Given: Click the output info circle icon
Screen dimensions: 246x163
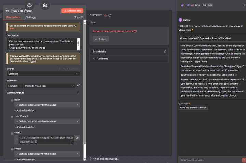Looking at the screenshot, I should click(x=110, y=15).
